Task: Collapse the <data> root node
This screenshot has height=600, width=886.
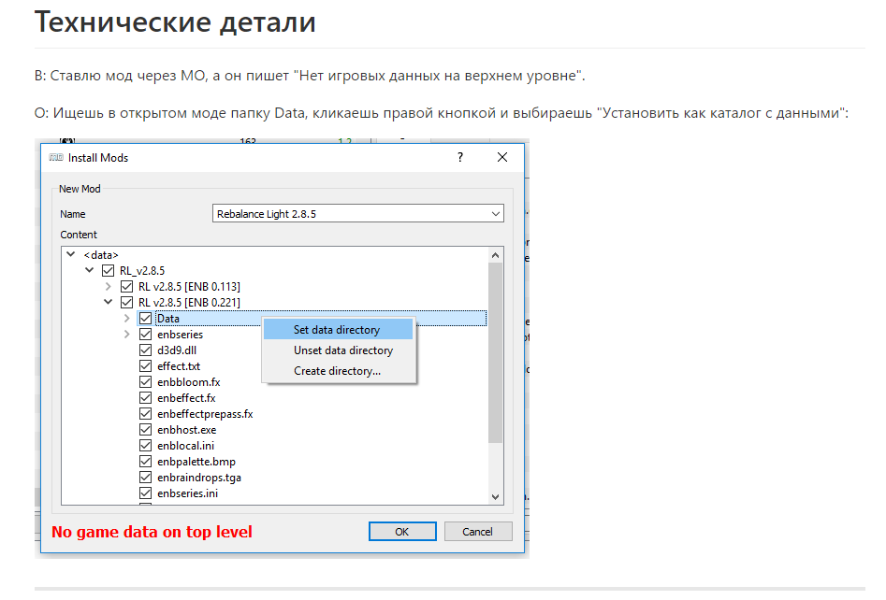Action: [x=70, y=254]
